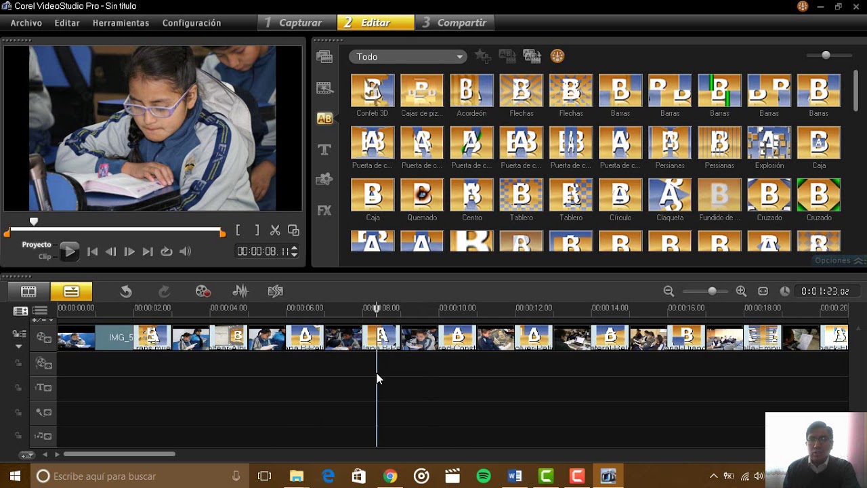867x488 pixels.
Task: Click the redo arrow in timeline toolbar
Action: pyautogui.click(x=164, y=291)
